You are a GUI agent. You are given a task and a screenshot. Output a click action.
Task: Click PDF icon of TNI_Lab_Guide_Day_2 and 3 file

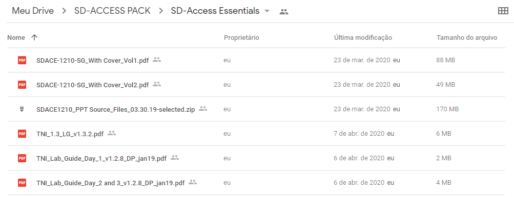(x=22, y=183)
